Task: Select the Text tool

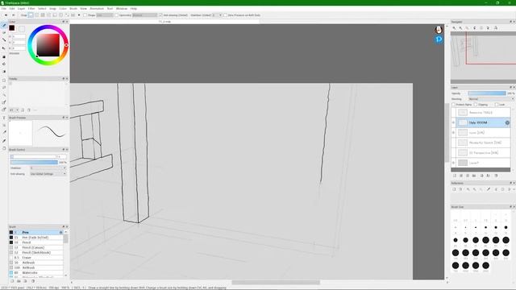Action: click(4, 118)
